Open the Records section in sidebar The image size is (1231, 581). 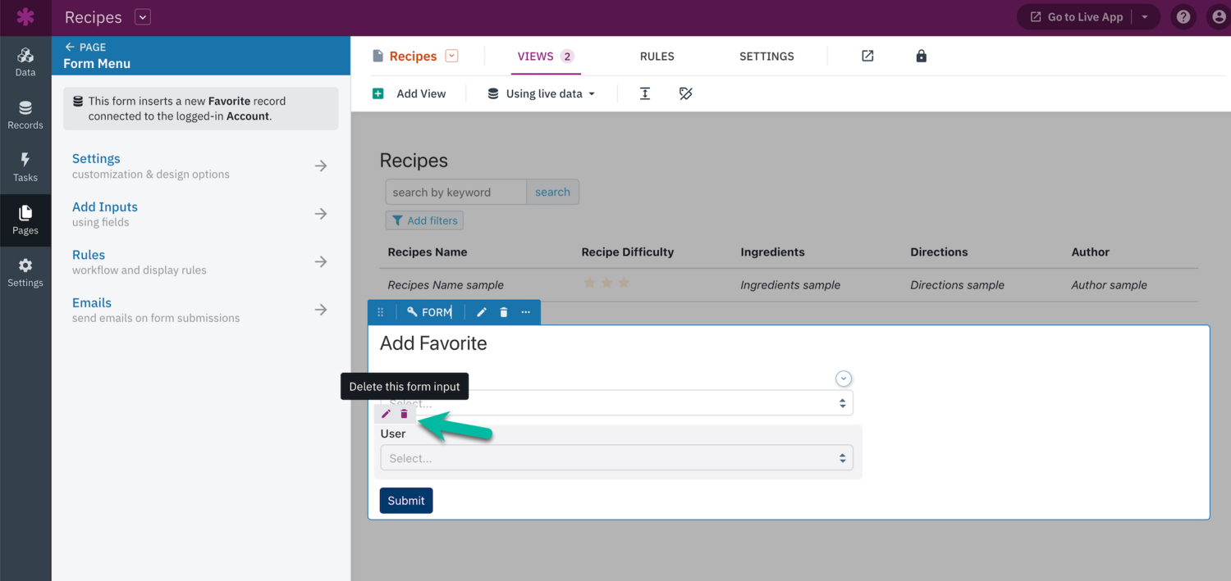[x=25, y=115]
